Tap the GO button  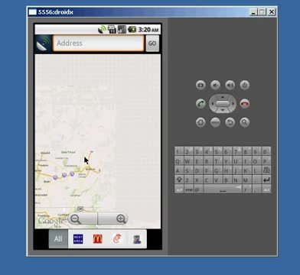[152, 44]
